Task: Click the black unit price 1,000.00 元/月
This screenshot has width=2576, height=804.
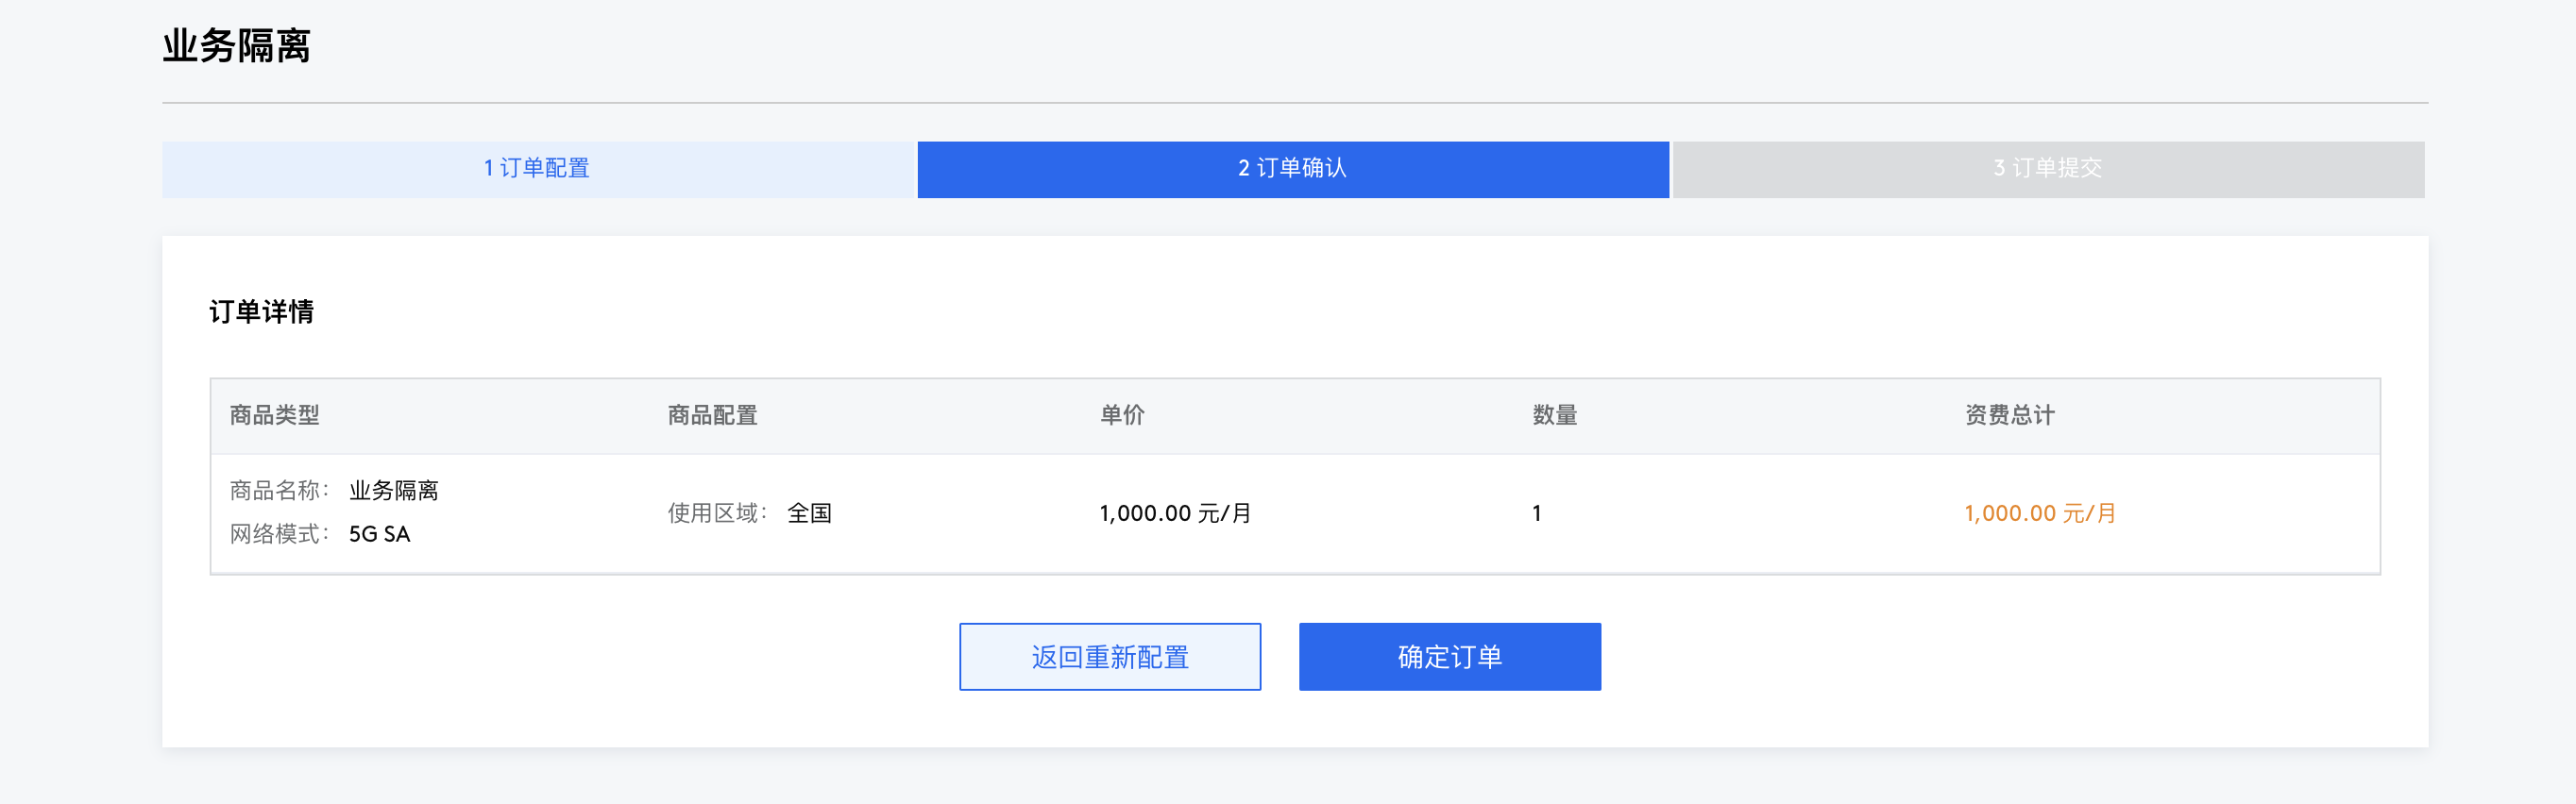Action: [x=1175, y=513]
